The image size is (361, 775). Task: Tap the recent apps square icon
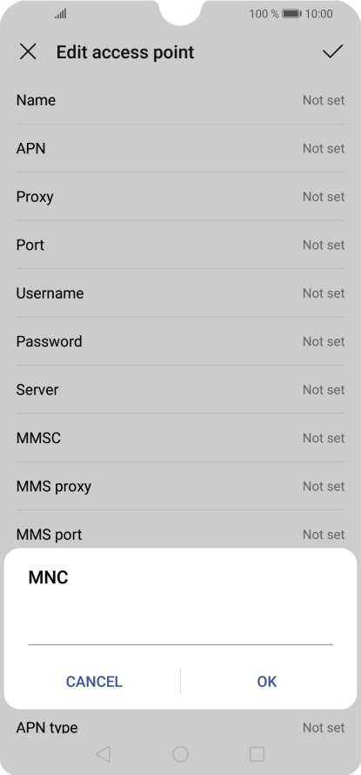click(257, 754)
